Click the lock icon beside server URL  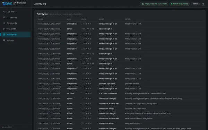(x=143, y=4)
